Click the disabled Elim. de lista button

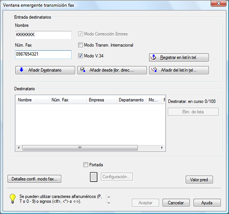[193, 112]
